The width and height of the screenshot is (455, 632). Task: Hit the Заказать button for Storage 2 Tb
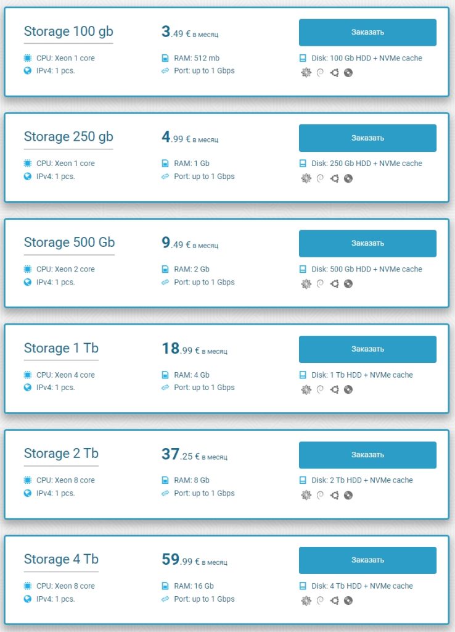click(367, 455)
